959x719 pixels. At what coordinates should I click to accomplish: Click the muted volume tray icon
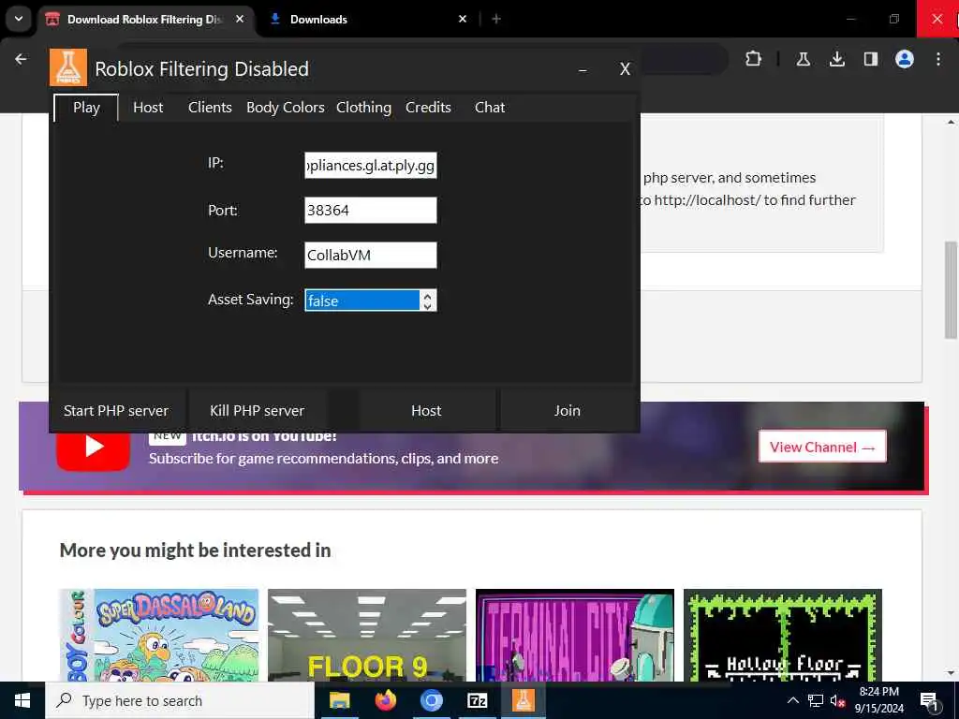point(837,700)
